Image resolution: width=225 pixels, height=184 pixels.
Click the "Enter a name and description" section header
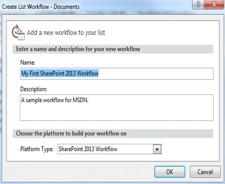pyautogui.click(x=113, y=49)
